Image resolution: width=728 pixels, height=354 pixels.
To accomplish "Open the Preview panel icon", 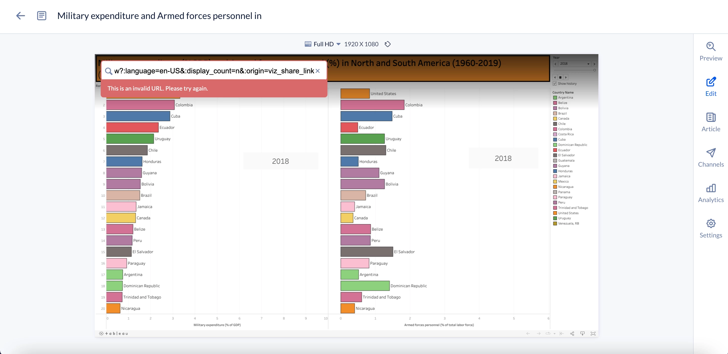I will 711,47.
